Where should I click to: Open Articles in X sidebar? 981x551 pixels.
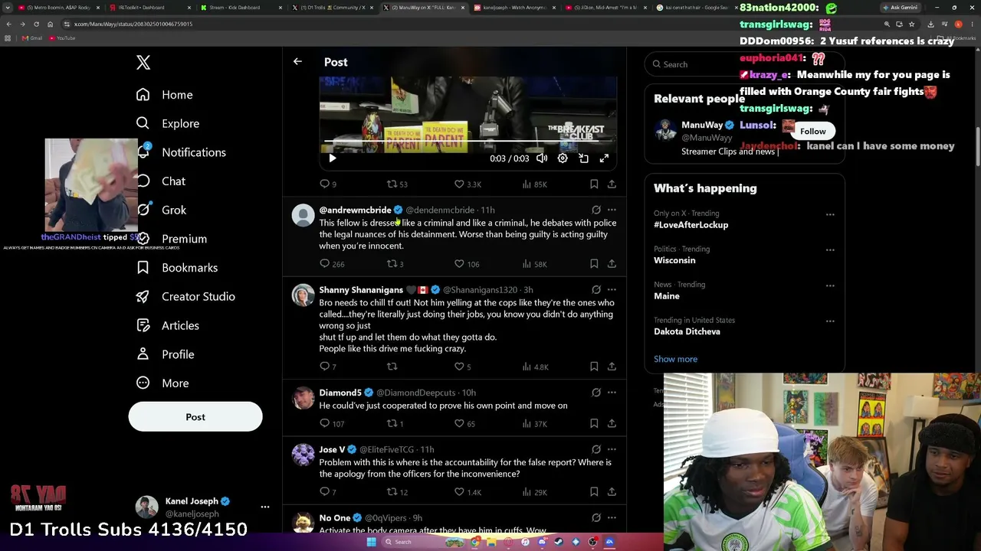168,326
